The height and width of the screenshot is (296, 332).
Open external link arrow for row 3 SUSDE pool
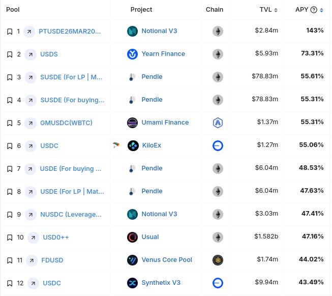pyautogui.click(x=31, y=77)
